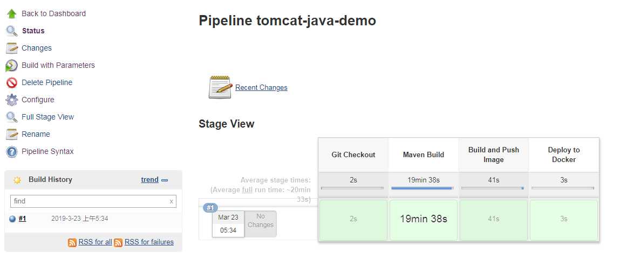
Task: Click the blue status ball of build #1
Action: point(12,219)
